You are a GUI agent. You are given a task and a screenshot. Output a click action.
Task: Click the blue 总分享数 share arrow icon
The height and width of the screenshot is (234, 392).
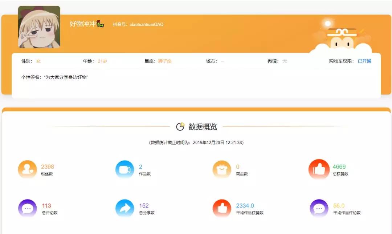coord(124,208)
